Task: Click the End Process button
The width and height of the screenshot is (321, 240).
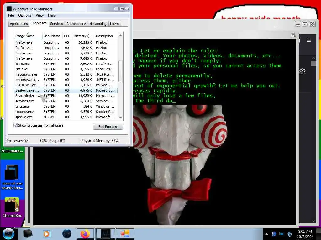Action: [x=108, y=127]
